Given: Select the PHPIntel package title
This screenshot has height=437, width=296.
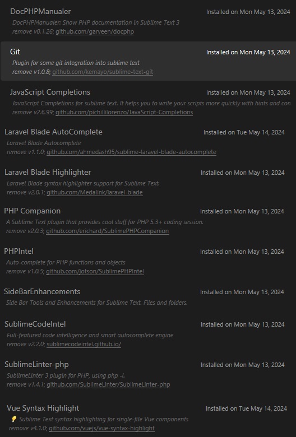Looking at the screenshot, I should (18, 251).
